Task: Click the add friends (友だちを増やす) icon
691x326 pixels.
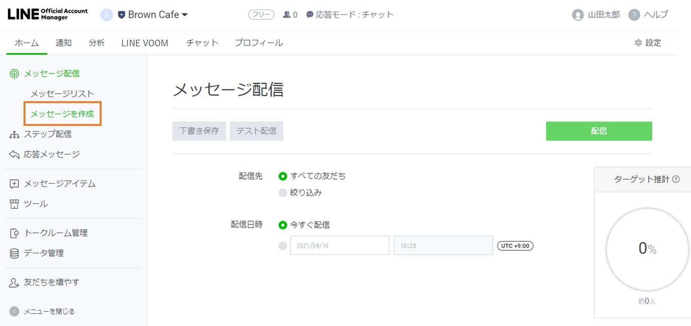Action: [14, 283]
